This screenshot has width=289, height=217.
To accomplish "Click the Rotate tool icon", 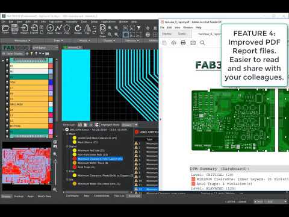I will pyautogui.click(x=78, y=28).
